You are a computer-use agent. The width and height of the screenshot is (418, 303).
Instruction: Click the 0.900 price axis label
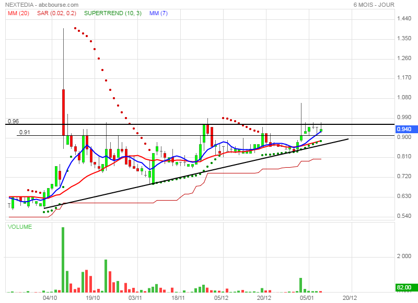click(404, 137)
